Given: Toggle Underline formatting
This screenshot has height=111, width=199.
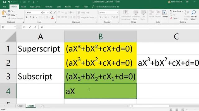Looking at the screenshot, I should pyautogui.click(x=34, y=17).
